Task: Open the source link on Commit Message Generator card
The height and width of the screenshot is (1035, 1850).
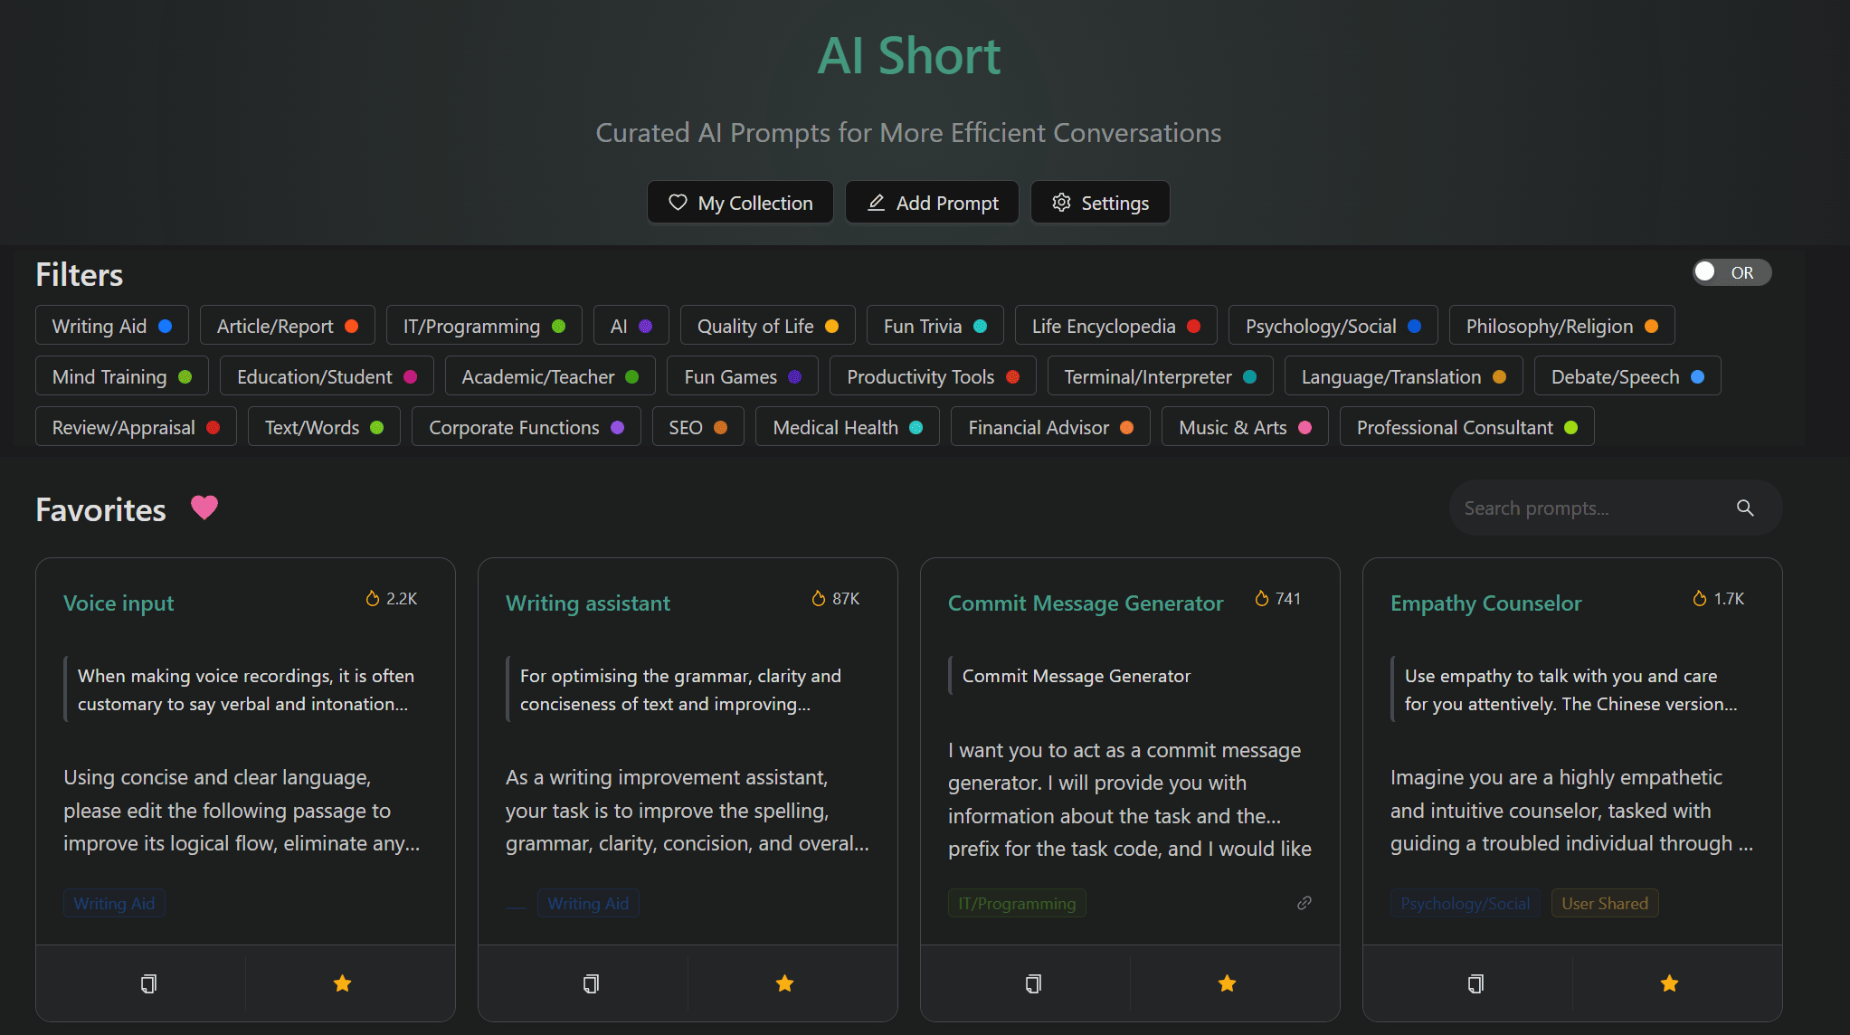Action: pyautogui.click(x=1304, y=902)
